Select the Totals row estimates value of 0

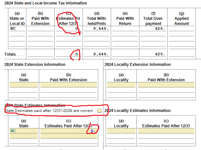(x=68, y=54)
